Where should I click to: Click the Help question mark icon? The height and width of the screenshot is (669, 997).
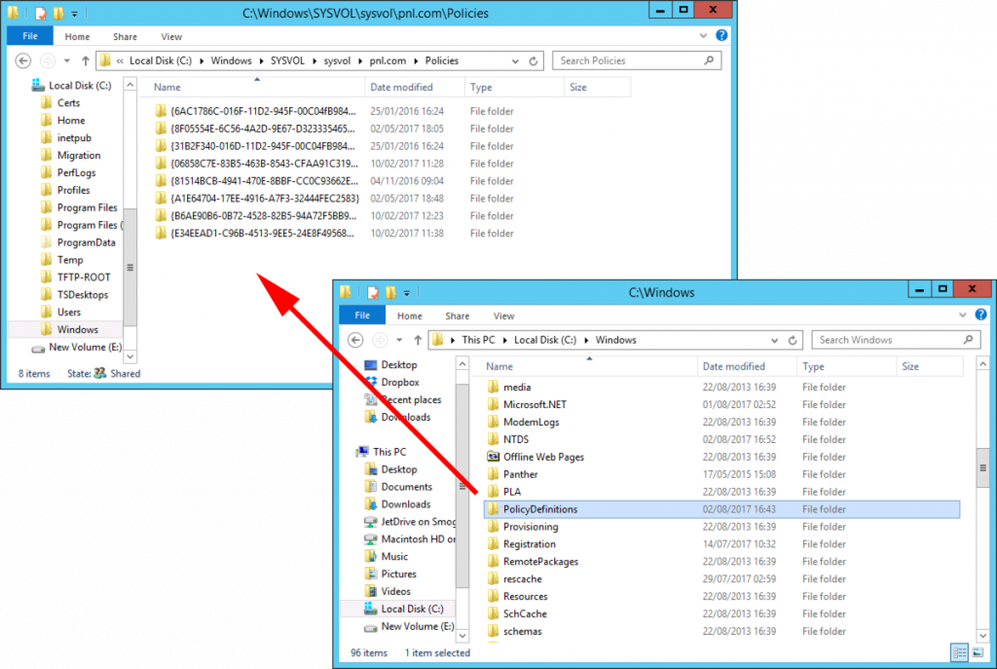[x=979, y=314]
